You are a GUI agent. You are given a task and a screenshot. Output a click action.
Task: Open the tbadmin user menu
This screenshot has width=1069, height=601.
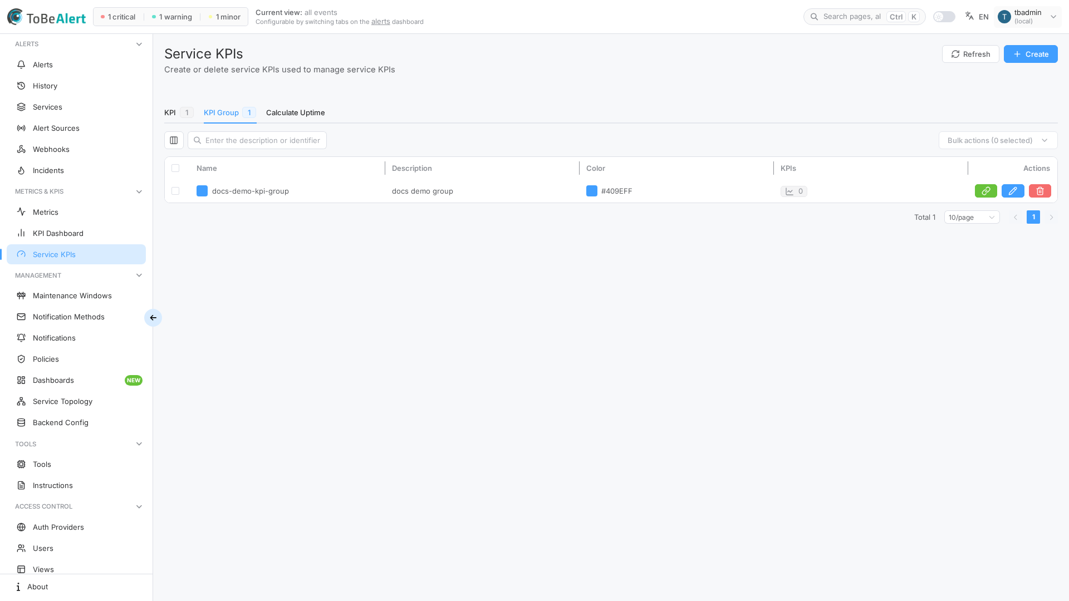pyautogui.click(x=1027, y=17)
